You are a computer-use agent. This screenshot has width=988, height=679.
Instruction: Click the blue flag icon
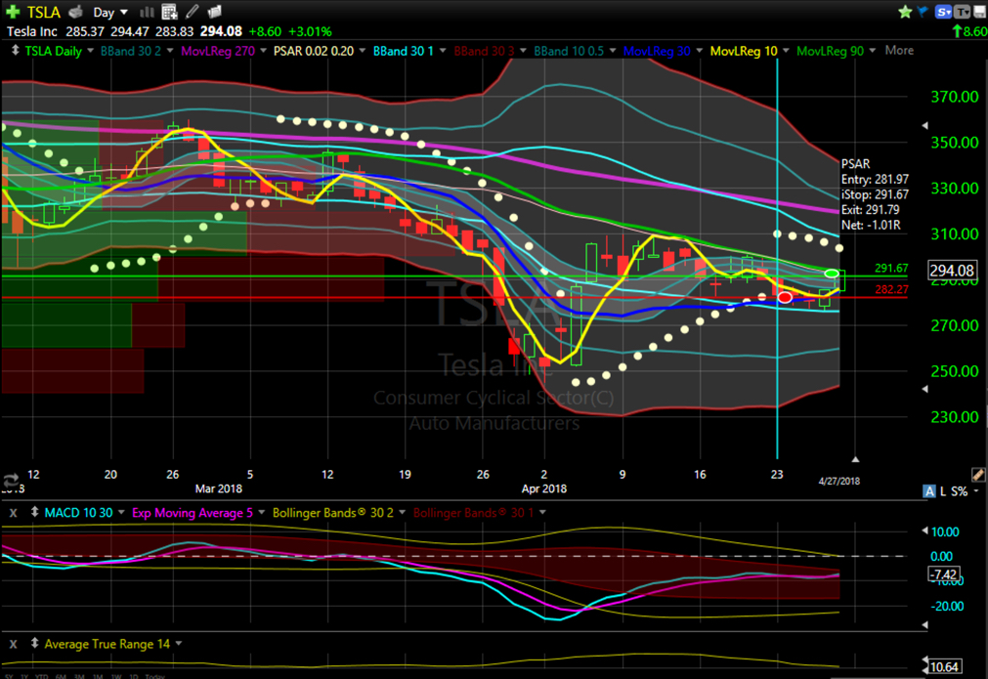coord(923,12)
